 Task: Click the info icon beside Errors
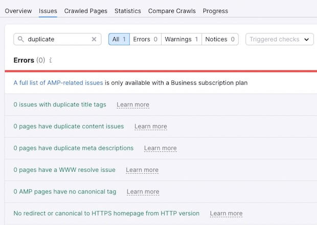click(51, 60)
